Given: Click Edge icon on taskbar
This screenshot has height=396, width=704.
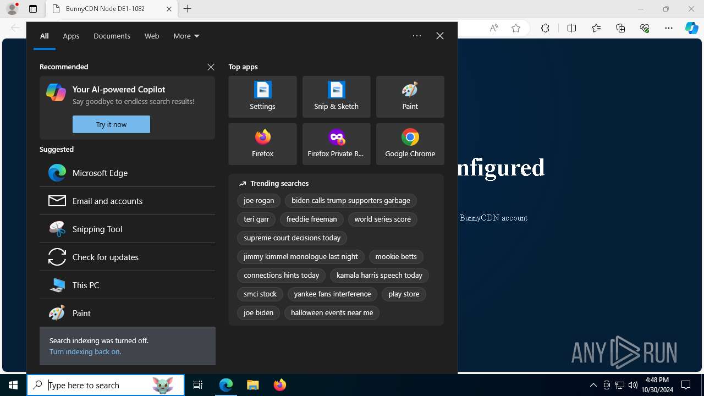Looking at the screenshot, I should point(226,385).
